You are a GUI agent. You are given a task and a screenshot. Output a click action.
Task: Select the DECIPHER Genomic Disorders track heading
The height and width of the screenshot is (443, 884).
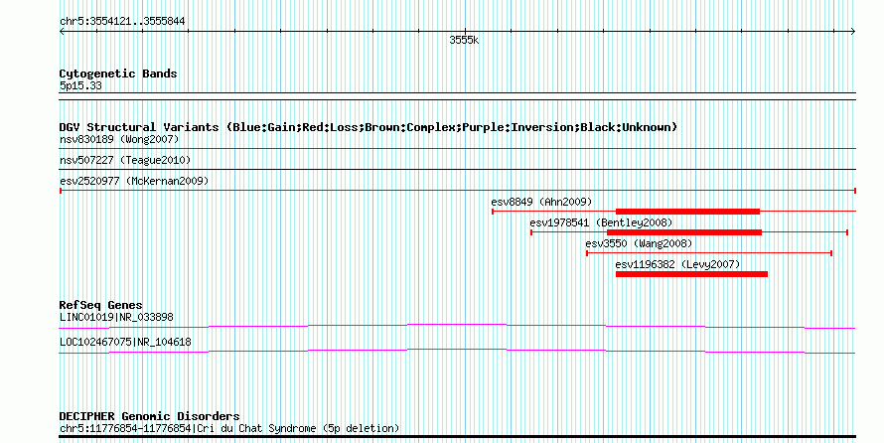pyautogui.click(x=149, y=416)
